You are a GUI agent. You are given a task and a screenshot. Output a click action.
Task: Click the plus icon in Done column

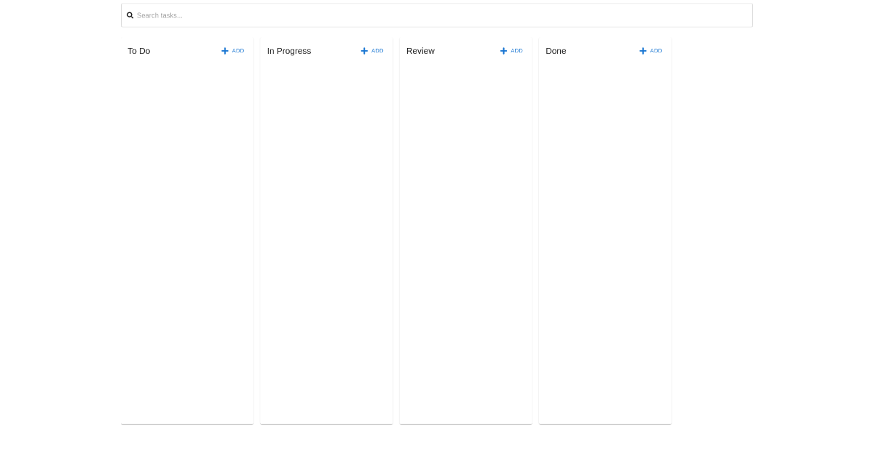(642, 51)
